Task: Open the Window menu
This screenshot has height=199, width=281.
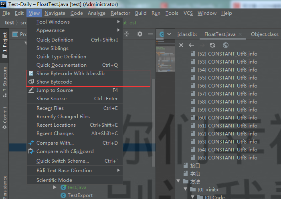Action: [207, 13]
